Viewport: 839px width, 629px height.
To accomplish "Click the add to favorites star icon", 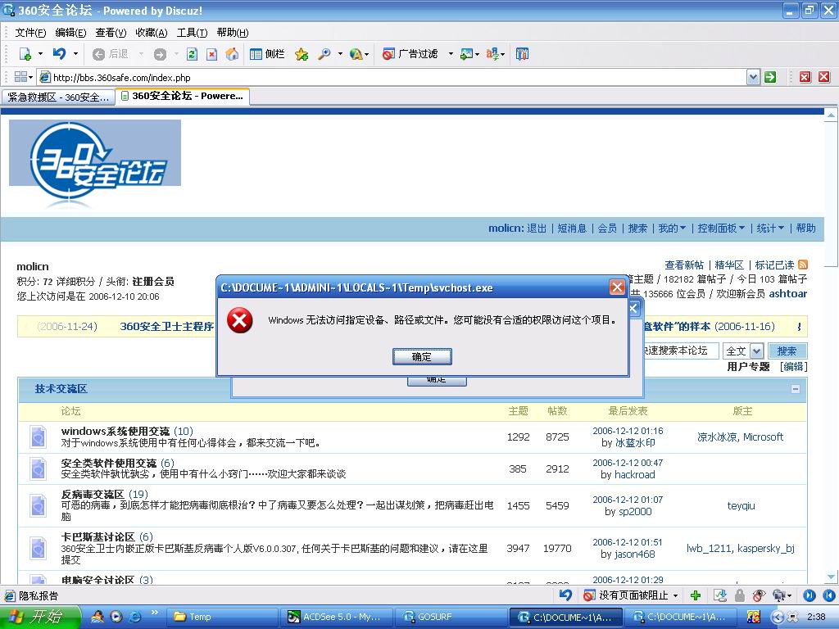I will coord(302,54).
